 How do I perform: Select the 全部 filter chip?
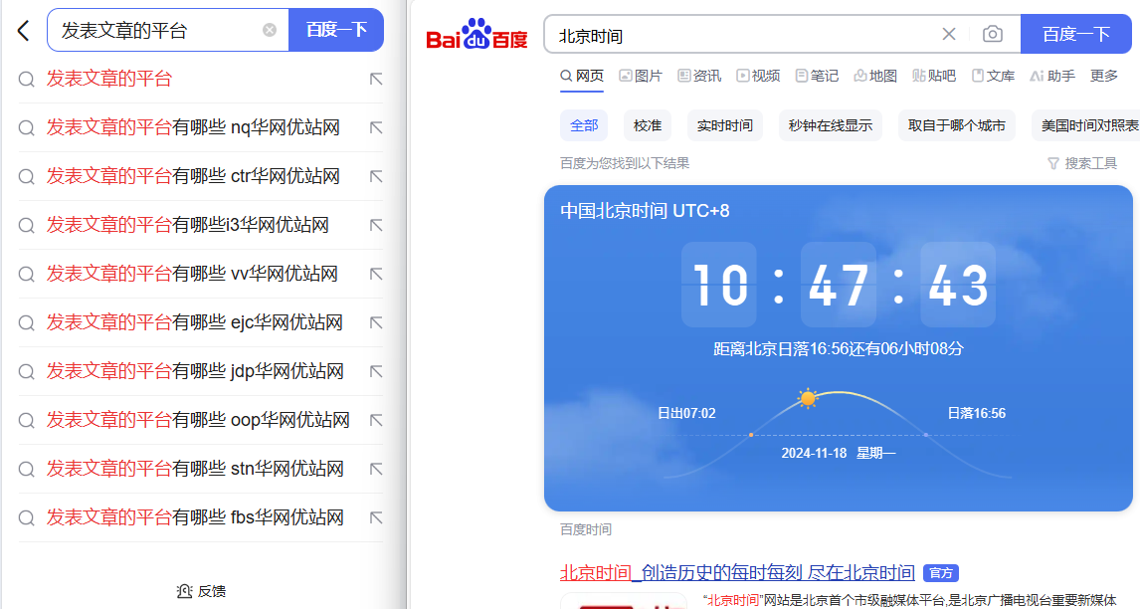[x=584, y=125]
